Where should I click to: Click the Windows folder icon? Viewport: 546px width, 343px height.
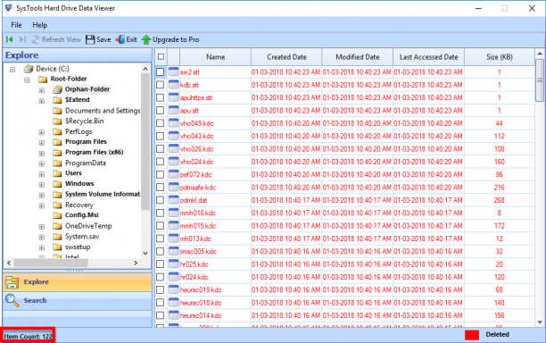pos(57,184)
